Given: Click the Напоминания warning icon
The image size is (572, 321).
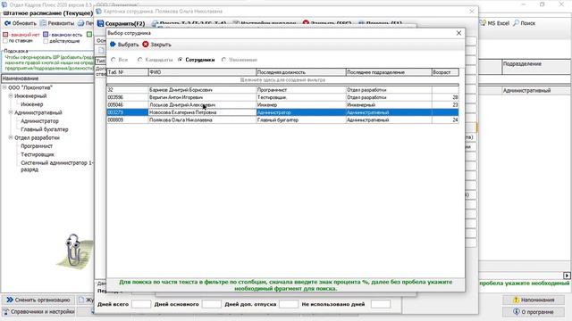Looking at the screenshot, I should click(x=516, y=300).
